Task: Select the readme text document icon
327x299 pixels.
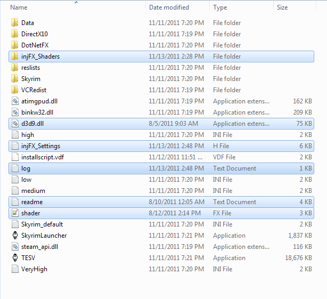Action: click(x=14, y=202)
